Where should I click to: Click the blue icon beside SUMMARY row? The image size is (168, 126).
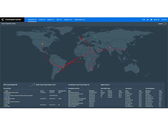(4, 94)
